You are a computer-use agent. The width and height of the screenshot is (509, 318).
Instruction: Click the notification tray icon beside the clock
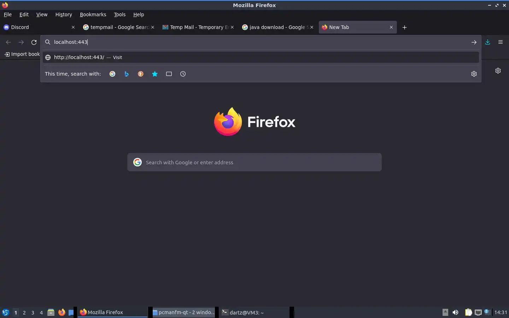tap(487, 312)
